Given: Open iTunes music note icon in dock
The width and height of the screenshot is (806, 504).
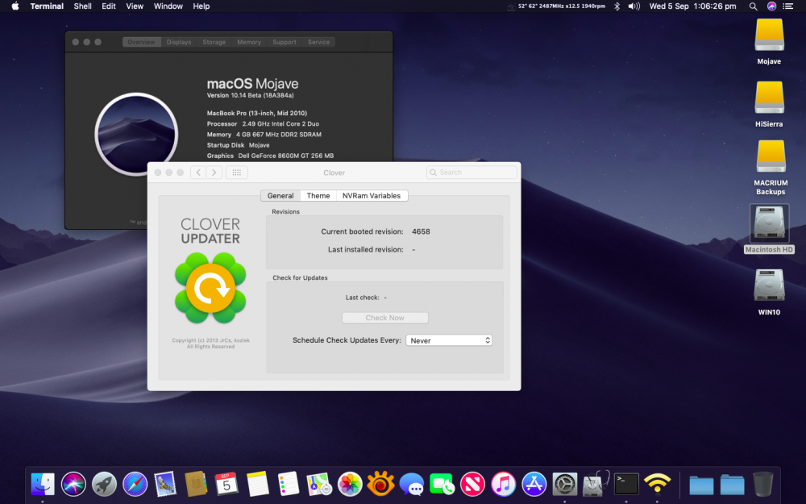Looking at the screenshot, I should [503, 484].
